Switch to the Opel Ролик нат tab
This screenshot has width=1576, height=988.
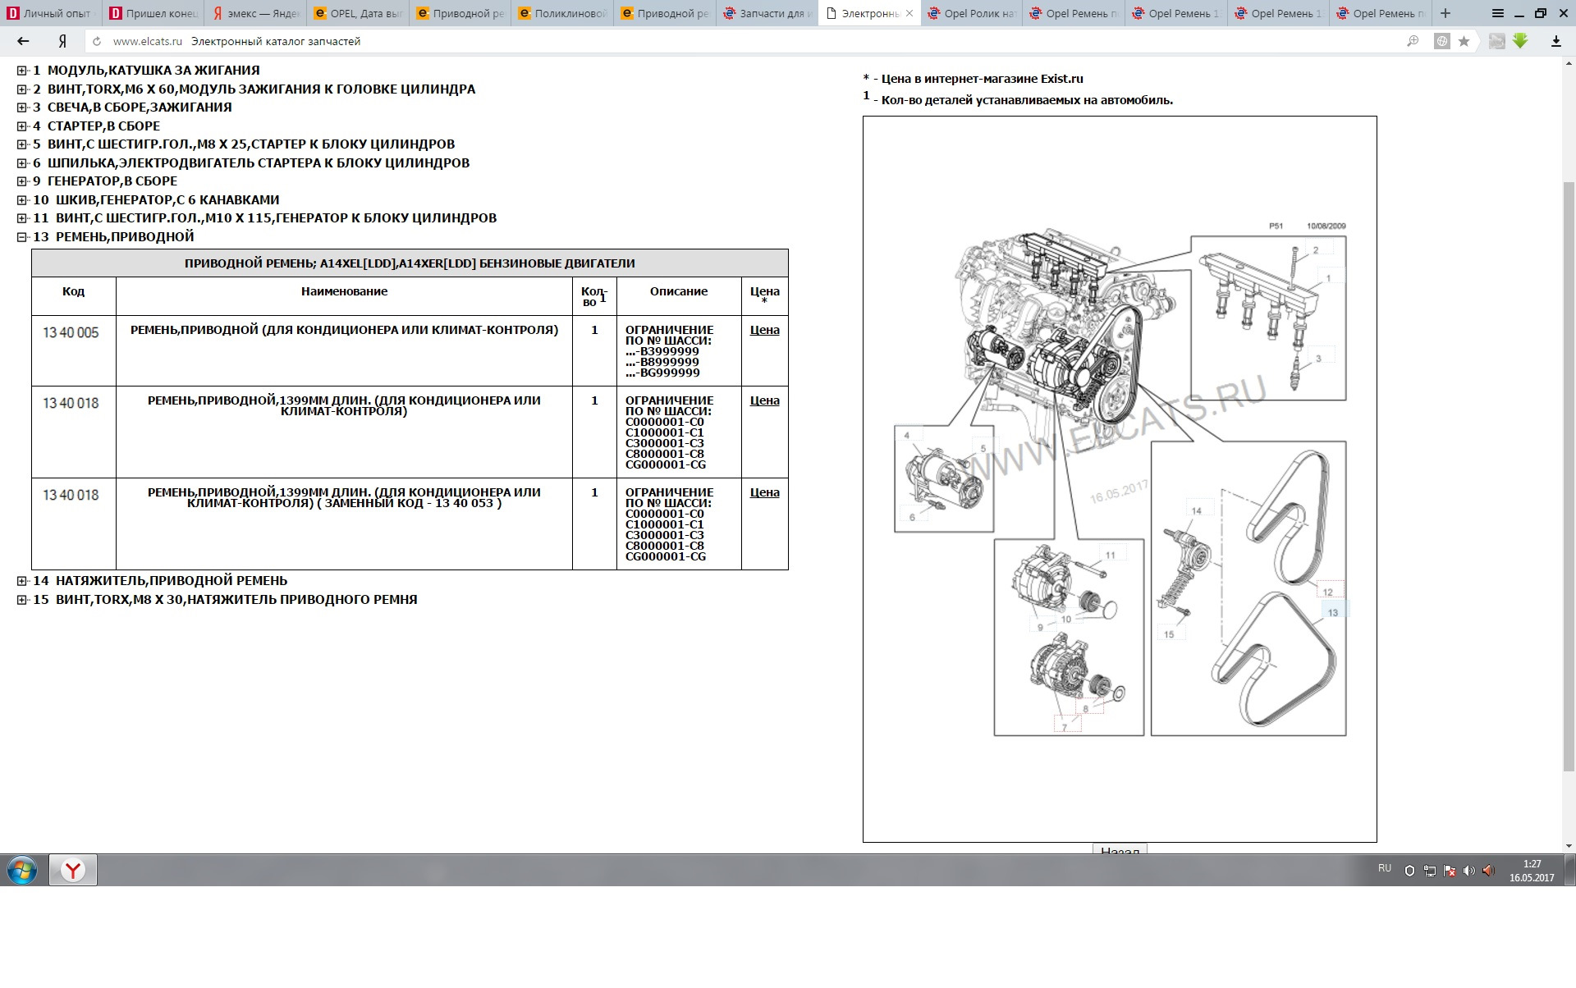972,13
